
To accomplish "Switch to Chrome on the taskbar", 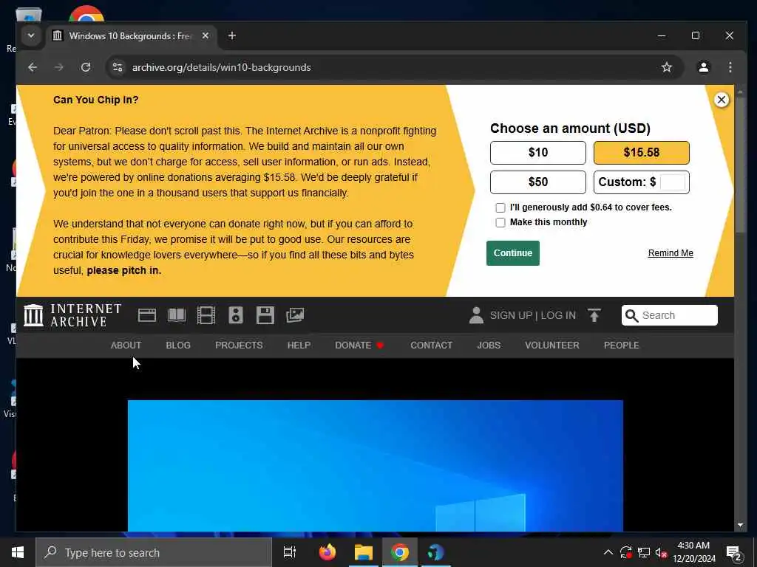I will tap(399, 552).
